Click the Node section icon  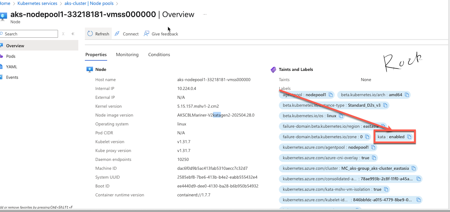[x=90, y=69]
